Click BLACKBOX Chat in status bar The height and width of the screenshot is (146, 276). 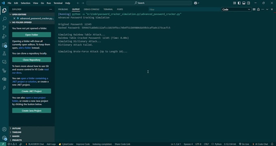click(34, 144)
